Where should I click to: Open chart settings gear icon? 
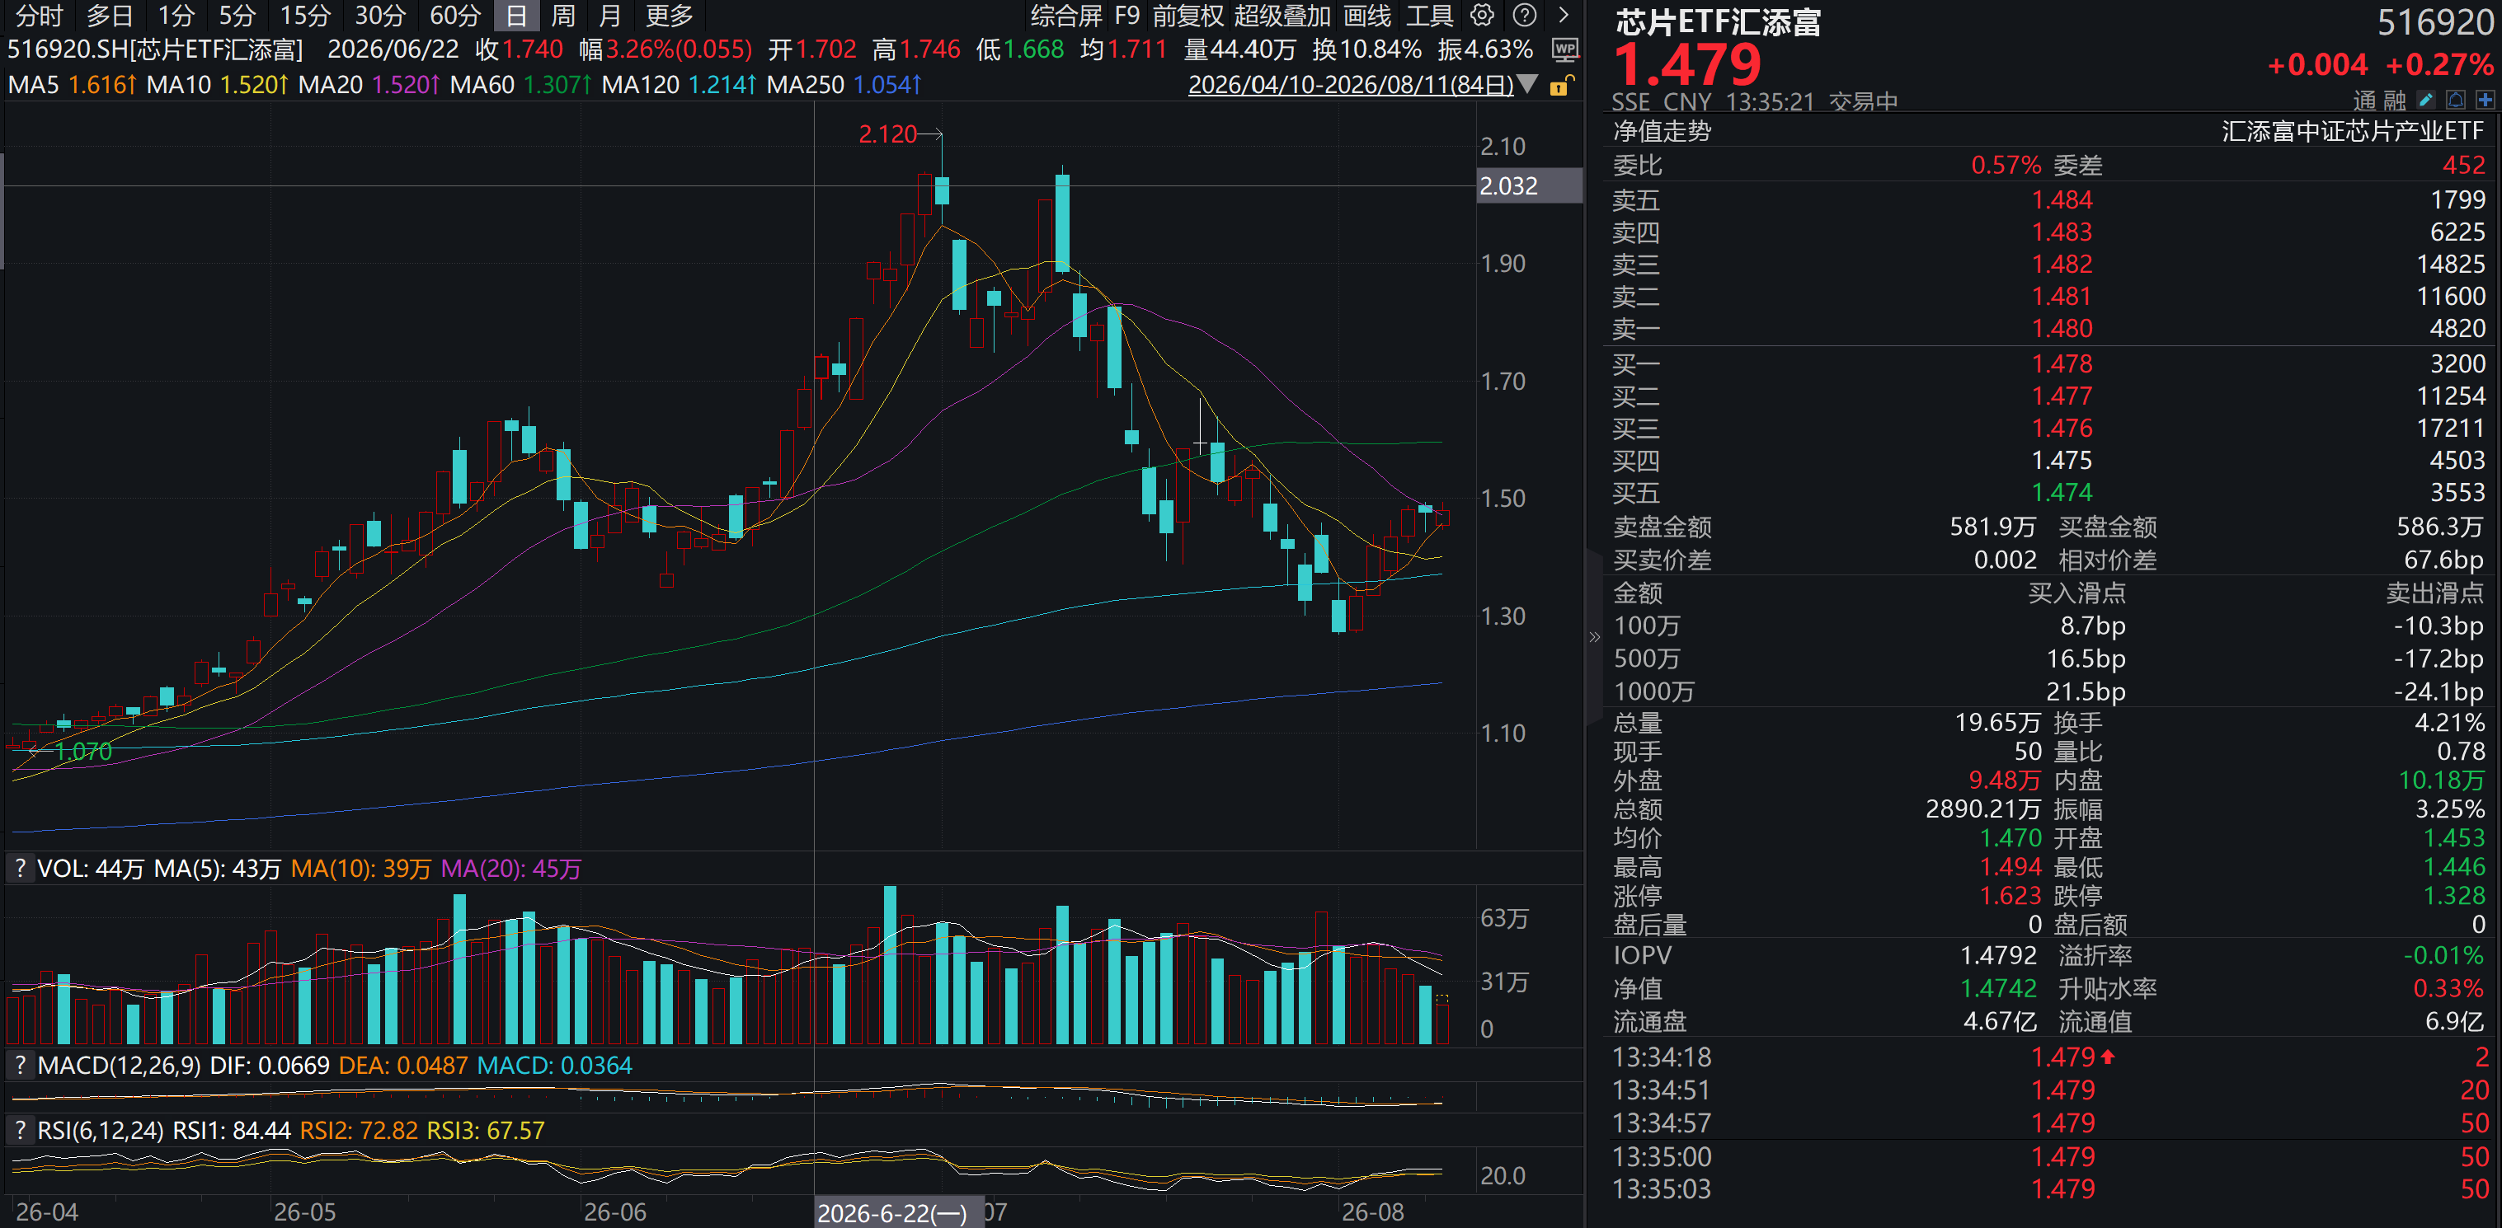pos(1481,16)
